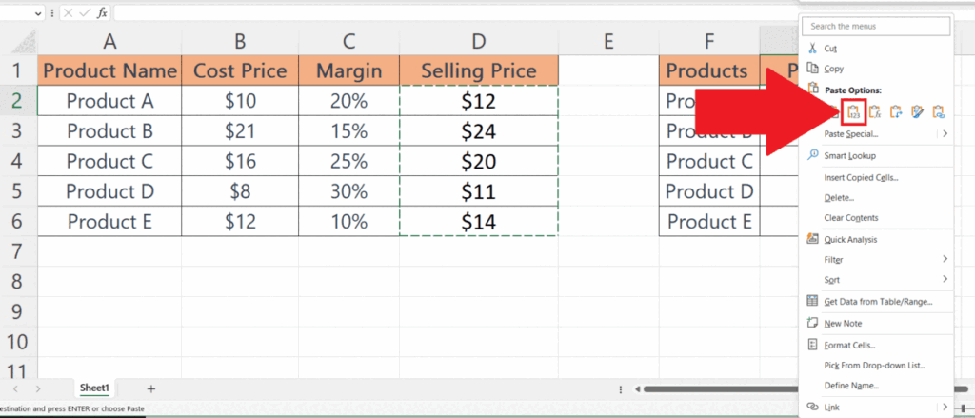
Task: Select Product D in column F
Action: tap(708, 191)
